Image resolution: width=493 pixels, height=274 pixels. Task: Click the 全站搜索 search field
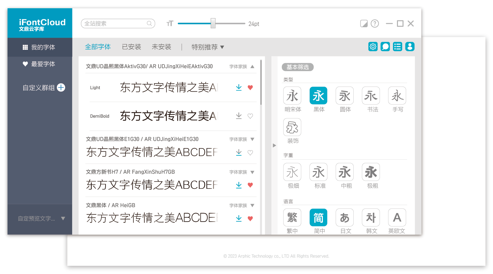click(118, 24)
